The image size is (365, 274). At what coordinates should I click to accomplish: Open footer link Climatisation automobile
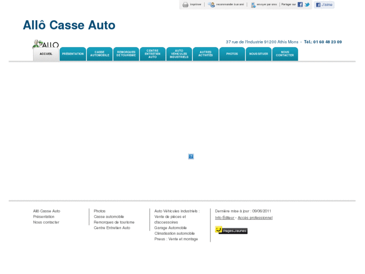click(x=175, y=233)
